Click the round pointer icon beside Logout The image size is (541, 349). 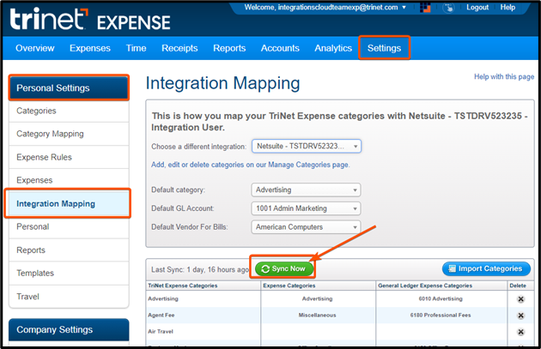(x=448, y=7)
